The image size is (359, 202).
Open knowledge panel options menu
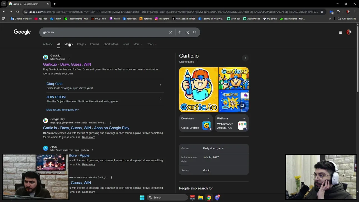pyautogui.click(x=197, y=62)
